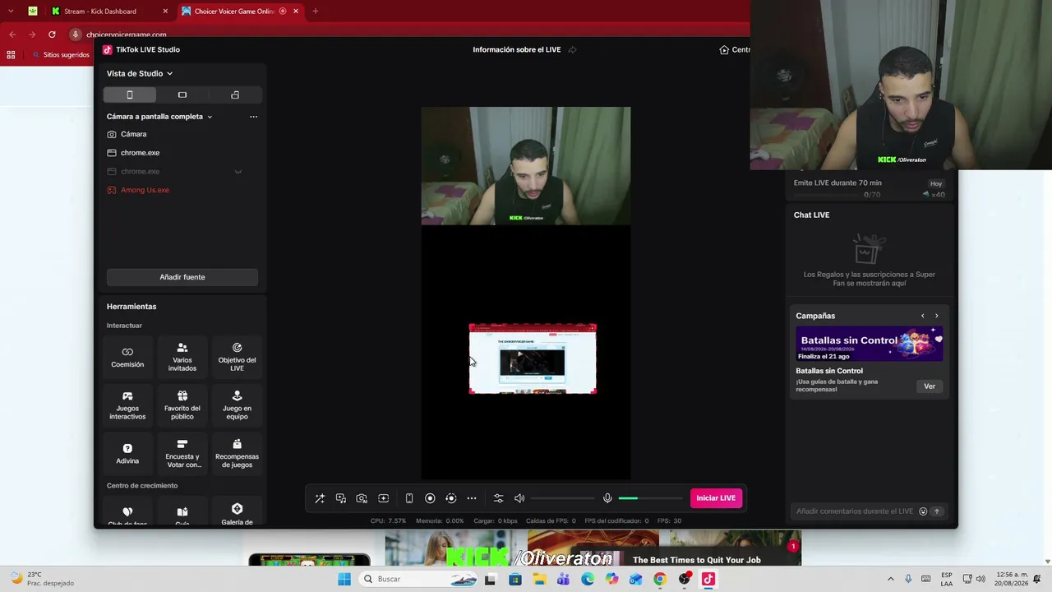1052x592 pixels.
Task: Open OBS Studio from the taskbar
Action: (685, 579)
